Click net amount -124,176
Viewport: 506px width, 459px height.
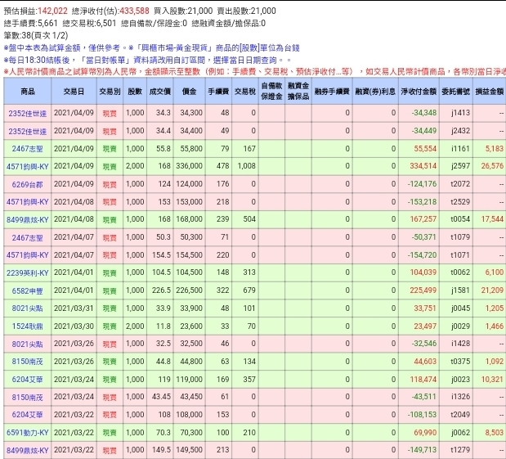(x=422, y=184)
